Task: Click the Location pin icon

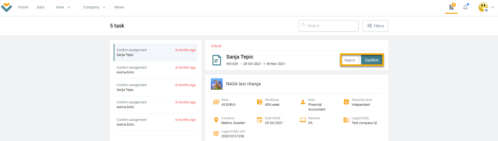Action: click(216, 120)
